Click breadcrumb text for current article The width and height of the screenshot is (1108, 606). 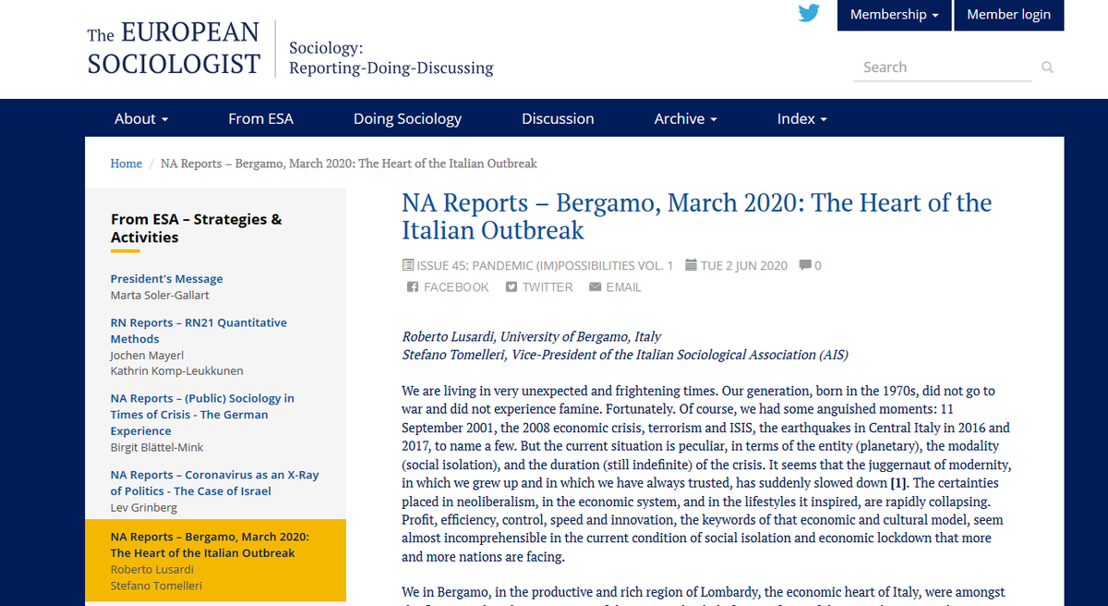pyautogui.click(x=349, y=164)
